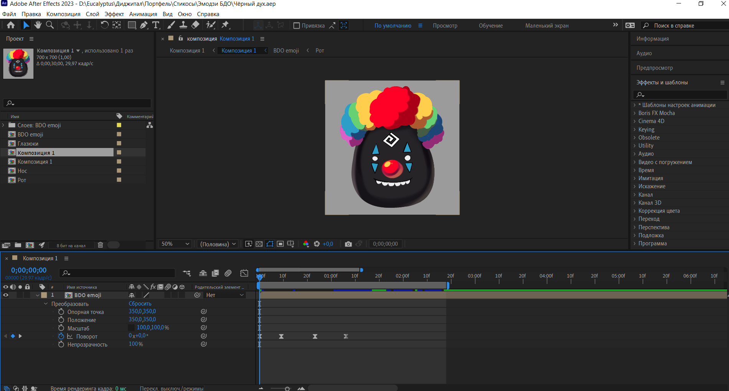Click the snapshot camera icon

(348, 244)
